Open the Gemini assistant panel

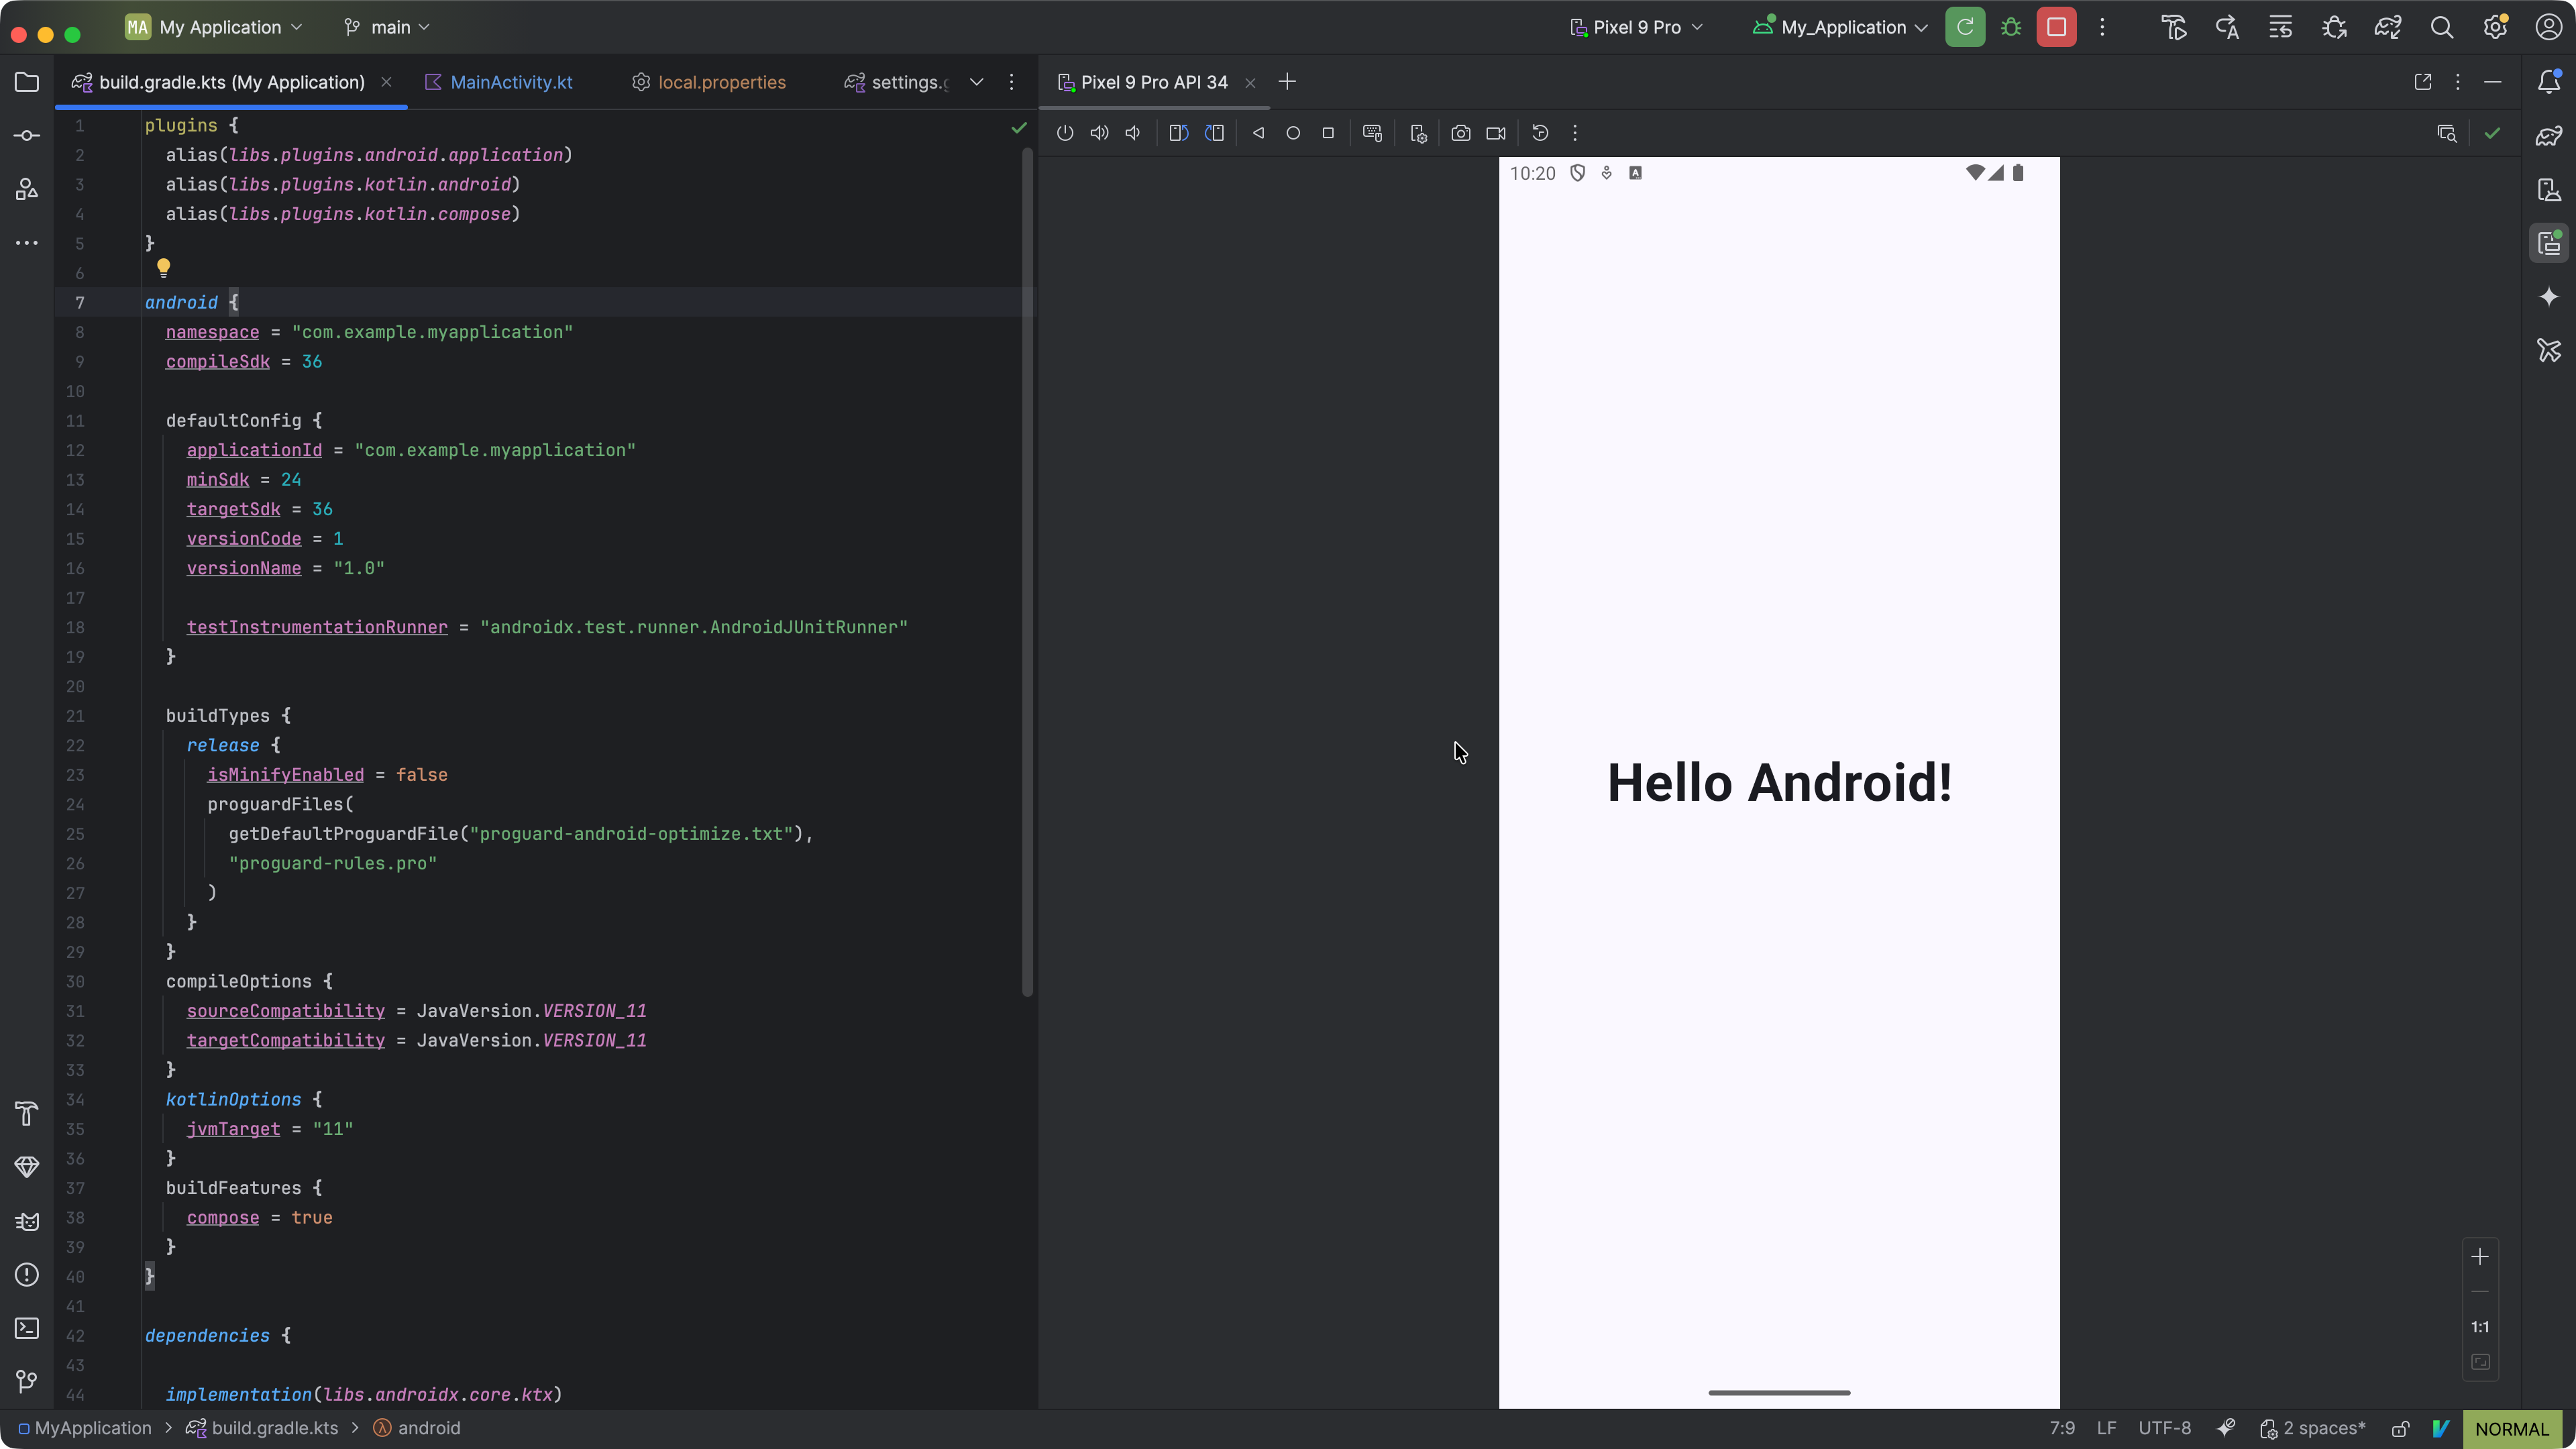2549,297
